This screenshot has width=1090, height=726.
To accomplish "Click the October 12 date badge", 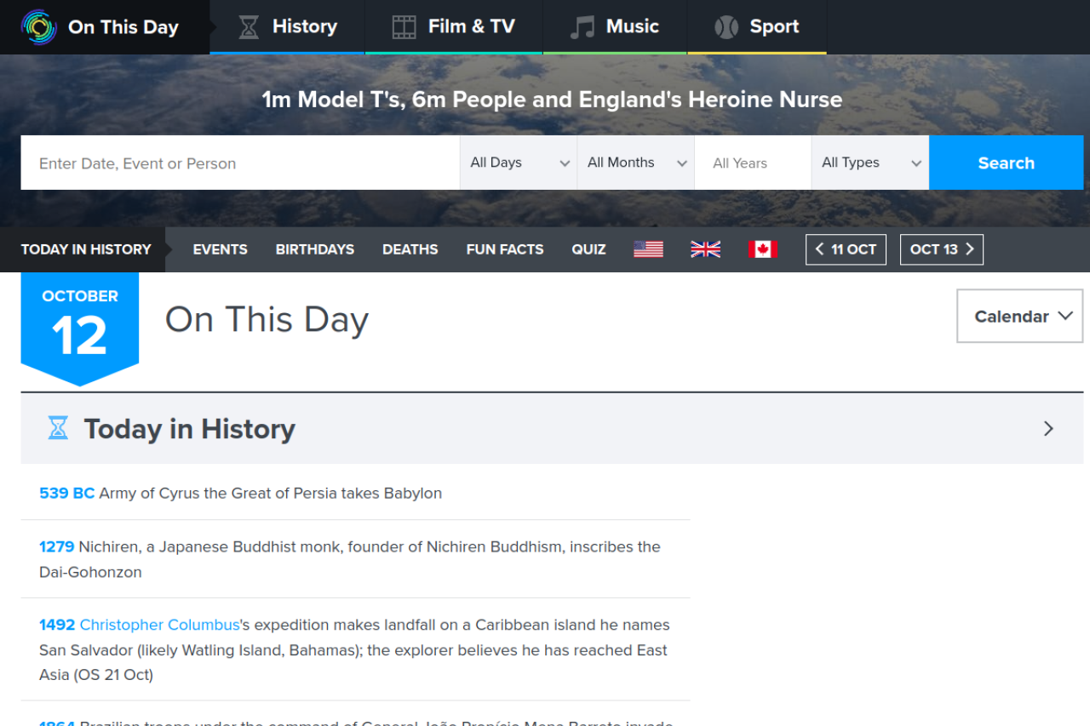I will [80, 328].
